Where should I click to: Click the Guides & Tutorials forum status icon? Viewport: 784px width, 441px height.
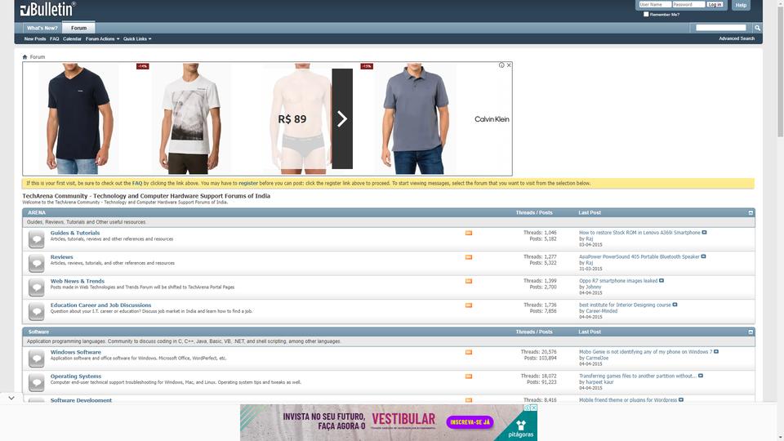coord(36,239)
